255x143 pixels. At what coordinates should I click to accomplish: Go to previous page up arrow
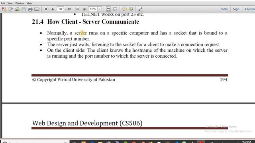pos(46,9)
